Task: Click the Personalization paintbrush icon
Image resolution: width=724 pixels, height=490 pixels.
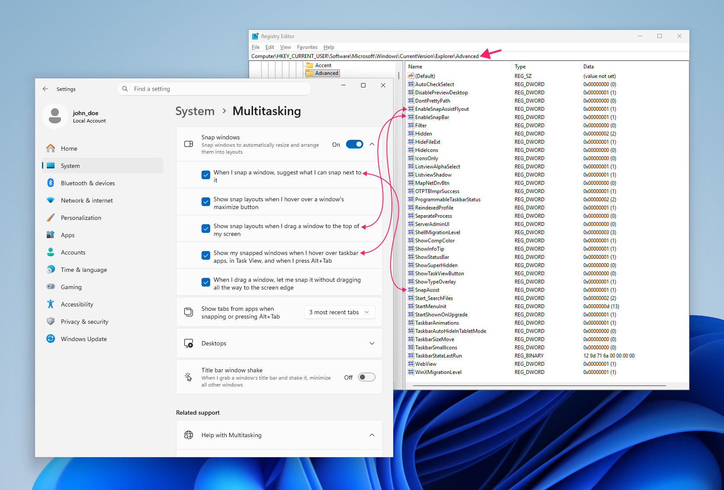Action: (51, 218)
